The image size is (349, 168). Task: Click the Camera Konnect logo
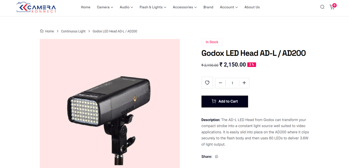(x=36, y=7)
